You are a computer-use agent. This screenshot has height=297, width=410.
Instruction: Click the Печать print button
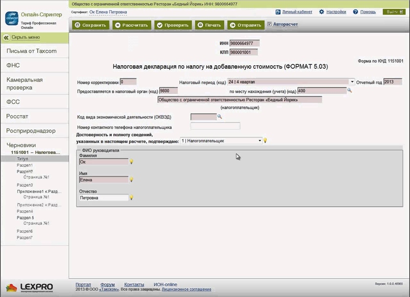point(209,25)
